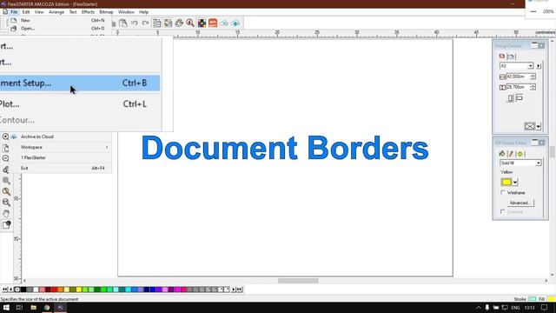Click the color palette toolbar icon
Screen dimensions: 556x313
(179, 23)
